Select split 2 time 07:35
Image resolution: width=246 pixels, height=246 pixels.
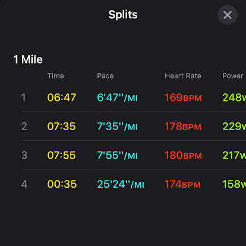pos(61,127)
